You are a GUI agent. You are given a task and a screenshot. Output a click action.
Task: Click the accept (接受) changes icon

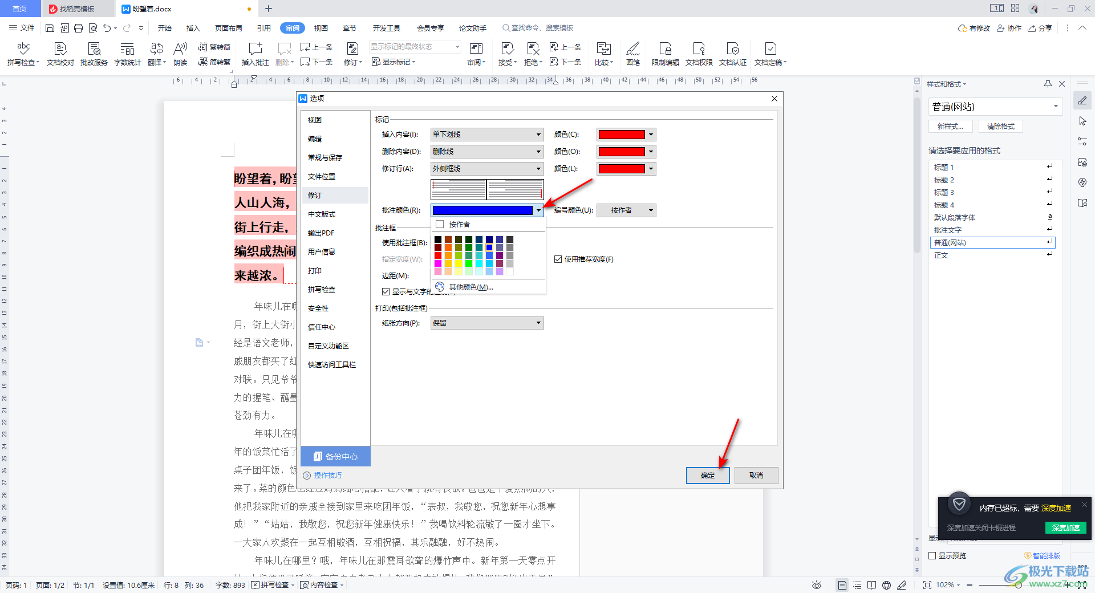tap(507, 54)
